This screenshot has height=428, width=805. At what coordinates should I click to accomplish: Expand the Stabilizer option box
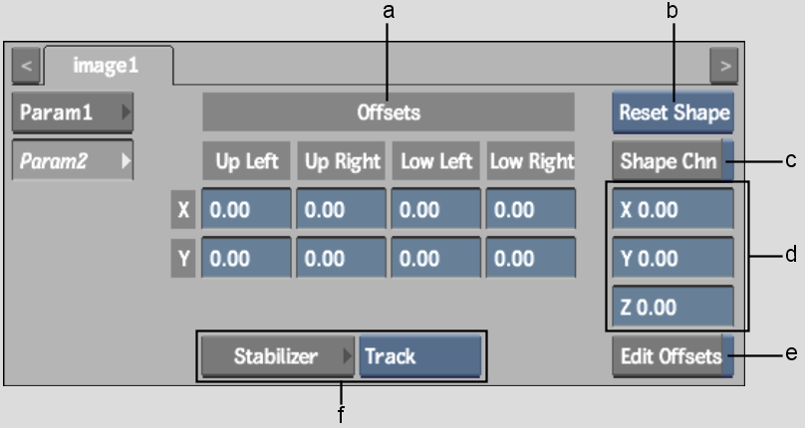277,356
